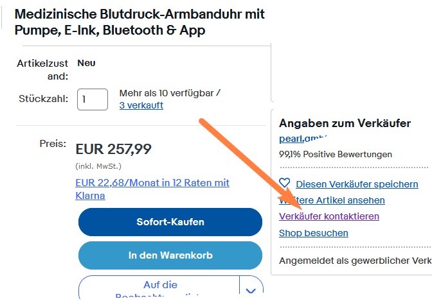Click the EUR 257,99 price text
Viewport: 432px width, 301px height.
pyautogui.click(x=114, y=149)
